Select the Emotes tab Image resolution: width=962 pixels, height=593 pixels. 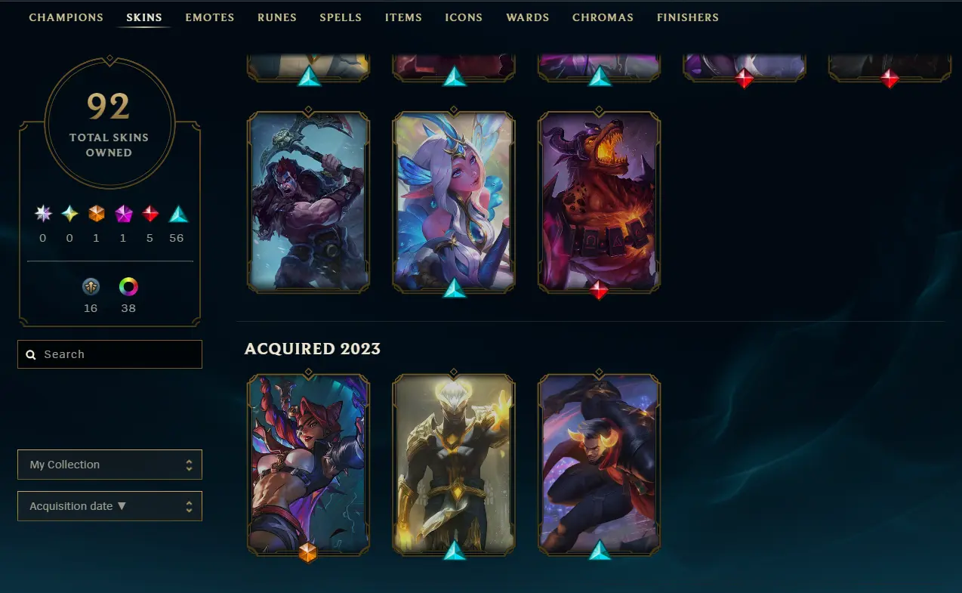pos(210,17)
